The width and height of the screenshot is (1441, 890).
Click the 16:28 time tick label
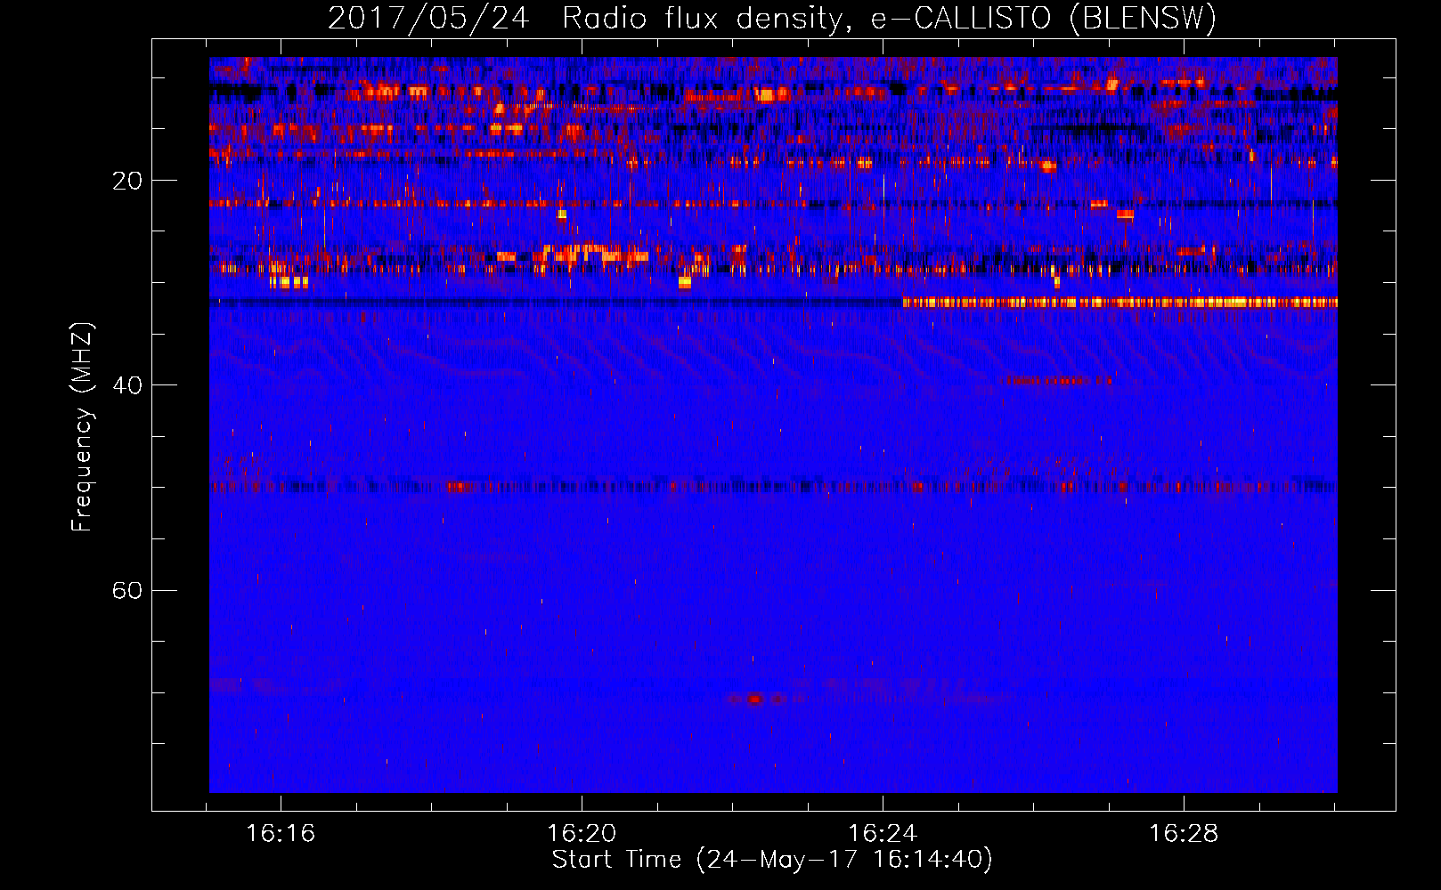pyautogui.click(x=1184, y=834)
